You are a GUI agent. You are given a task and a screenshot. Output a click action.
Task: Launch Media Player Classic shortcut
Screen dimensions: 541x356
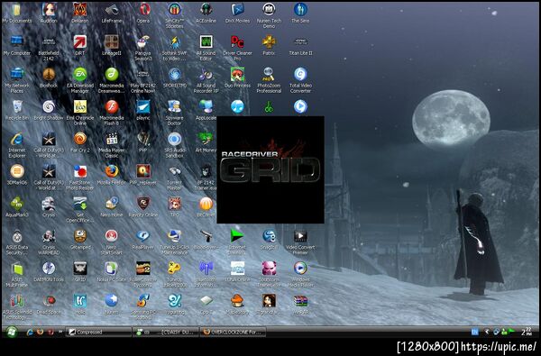click(x=112, y=145)
